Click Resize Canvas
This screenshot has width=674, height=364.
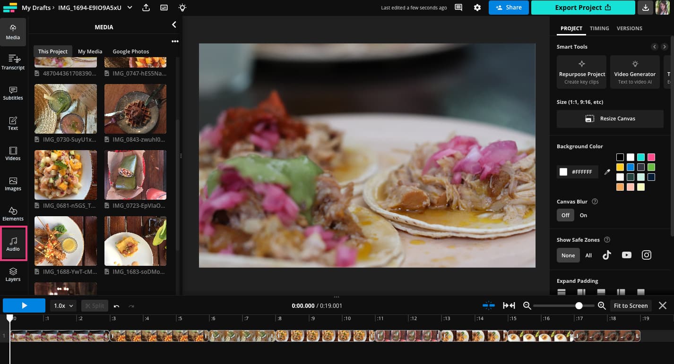(610, 119)
